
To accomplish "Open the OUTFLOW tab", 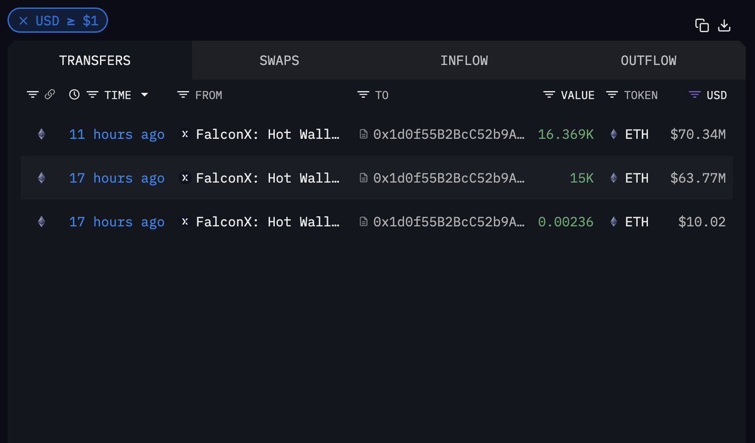I will (649, 61).
